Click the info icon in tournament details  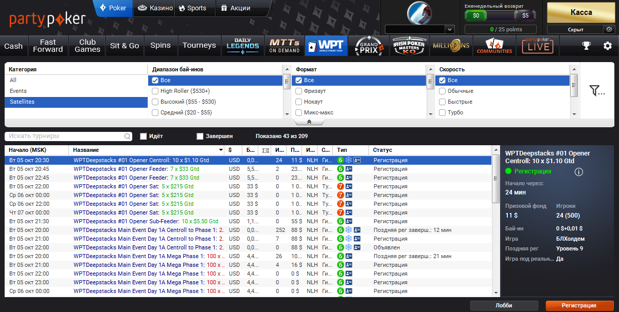click(x=578, y=172)
